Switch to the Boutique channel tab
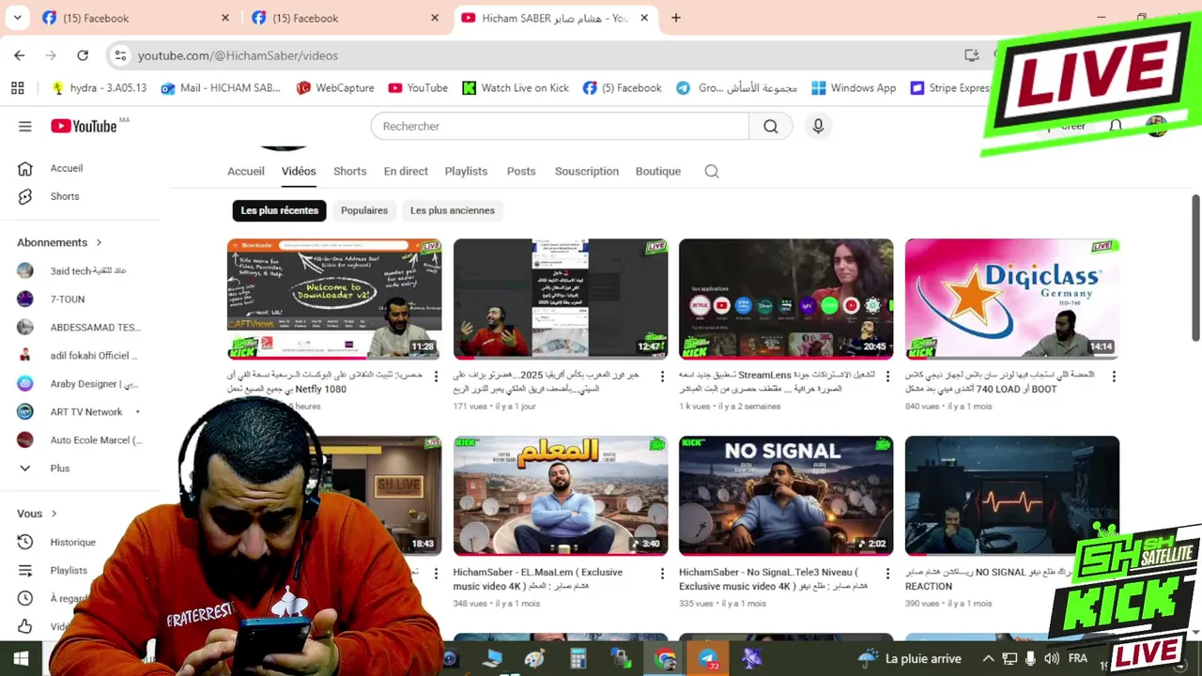Screen dimensions: 1202x676 [658, 171]
